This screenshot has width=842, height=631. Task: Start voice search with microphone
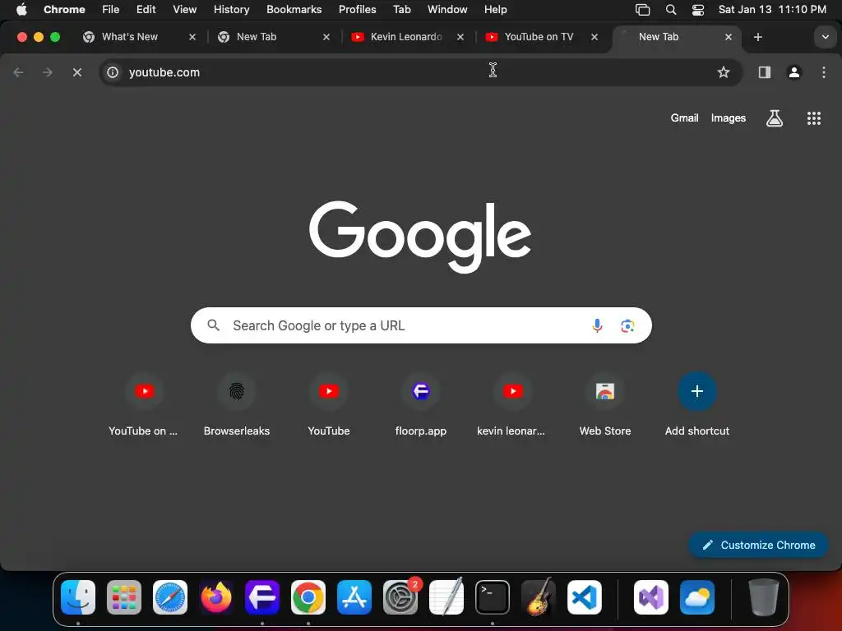point(597,325)
